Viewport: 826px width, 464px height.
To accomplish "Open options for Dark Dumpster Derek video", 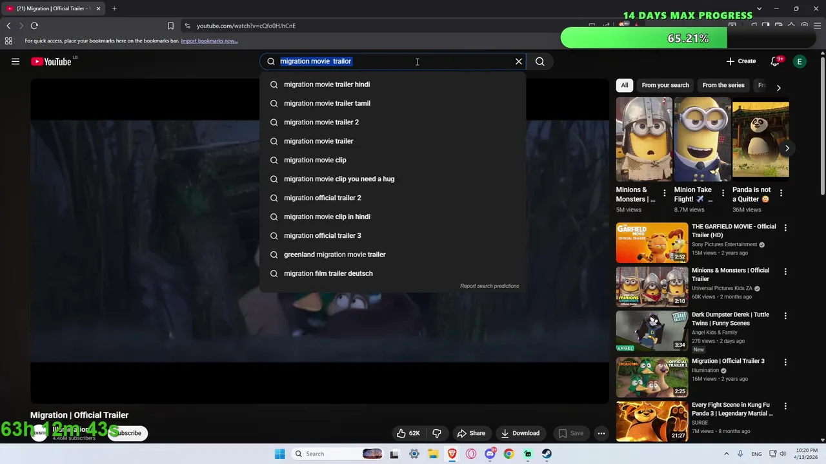I will coord(785,316).
